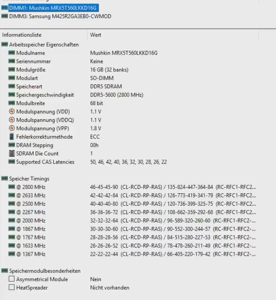The image size is (276, 300).
Task: Click the Modulspannung (VDDQ) voltage icon
Action: 12,120
